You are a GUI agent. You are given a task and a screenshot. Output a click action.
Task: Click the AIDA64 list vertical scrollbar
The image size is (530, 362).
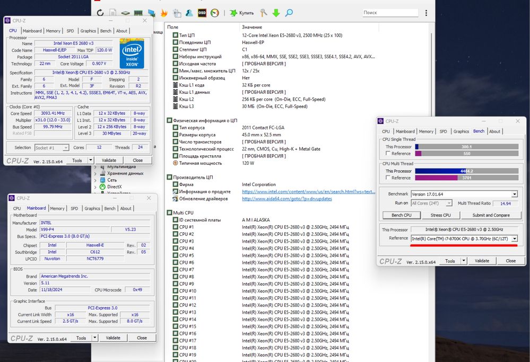432,192
